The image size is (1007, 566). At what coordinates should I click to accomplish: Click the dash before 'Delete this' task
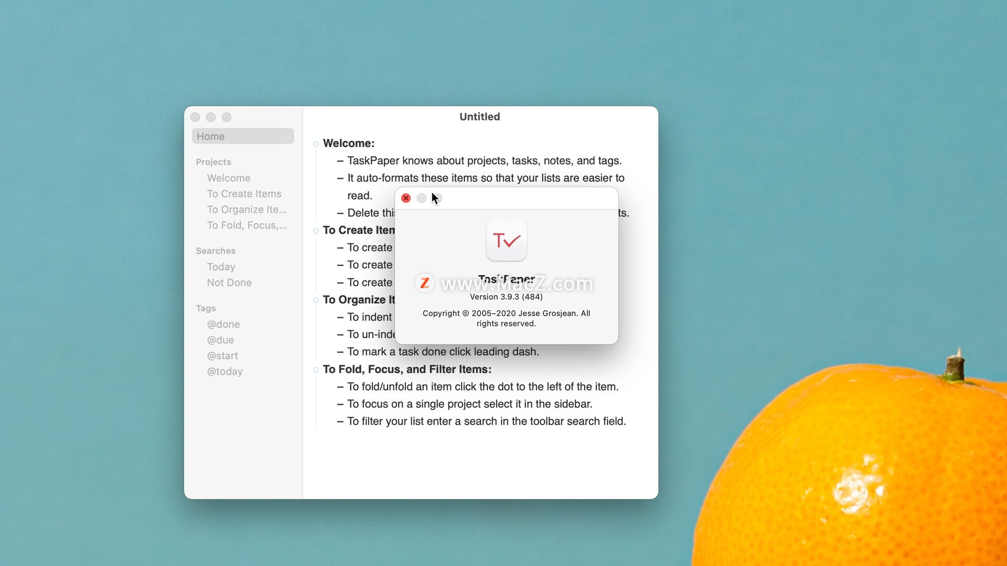click(x=340, y=213)
